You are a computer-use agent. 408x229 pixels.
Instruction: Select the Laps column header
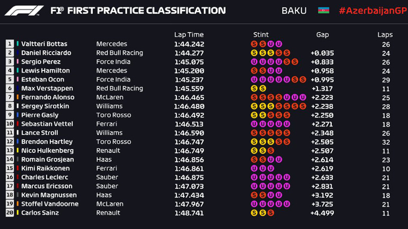[385, 34]
